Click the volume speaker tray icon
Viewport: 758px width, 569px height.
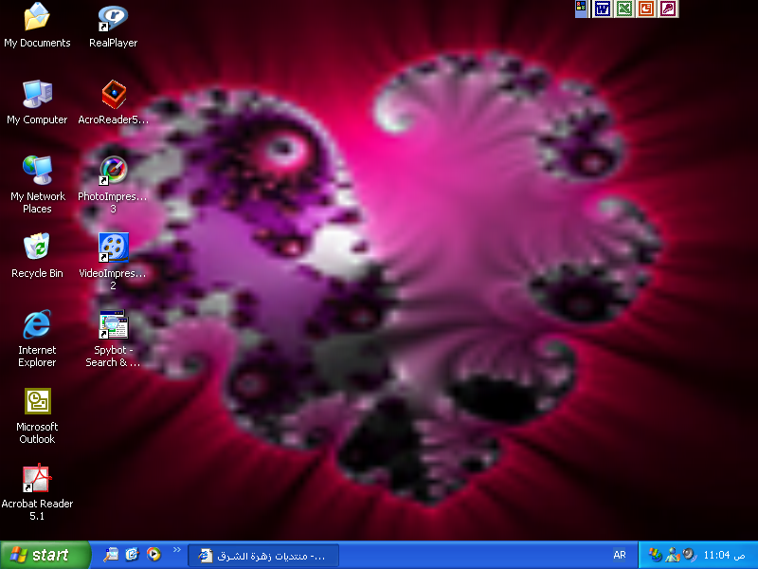[x=689, y=555]
